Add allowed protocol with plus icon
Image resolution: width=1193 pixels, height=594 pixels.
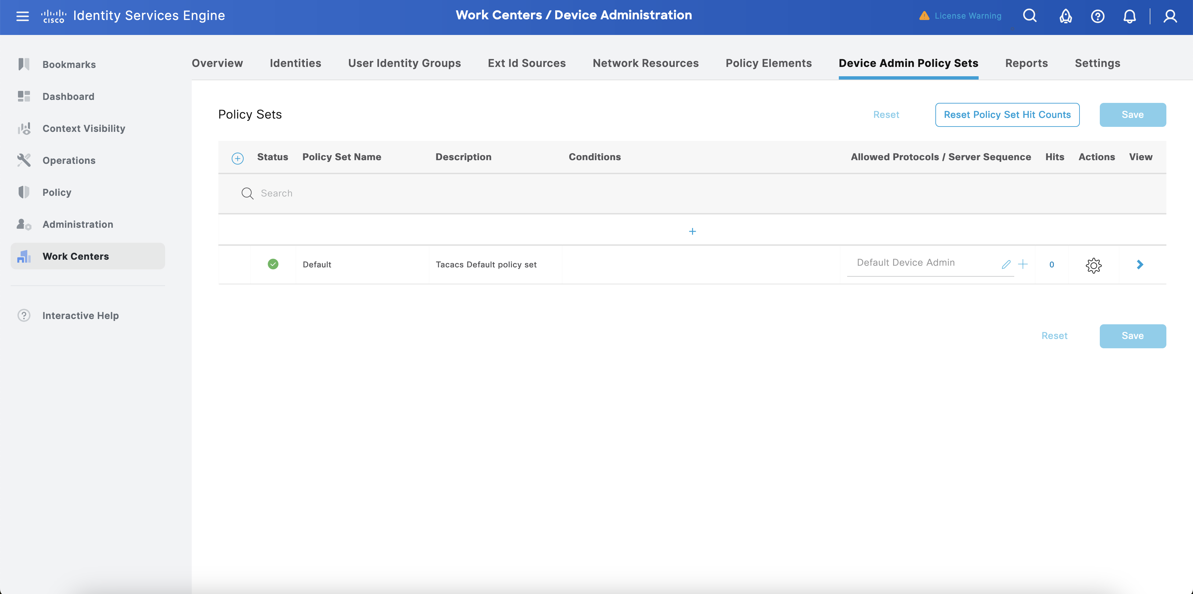1023,264
